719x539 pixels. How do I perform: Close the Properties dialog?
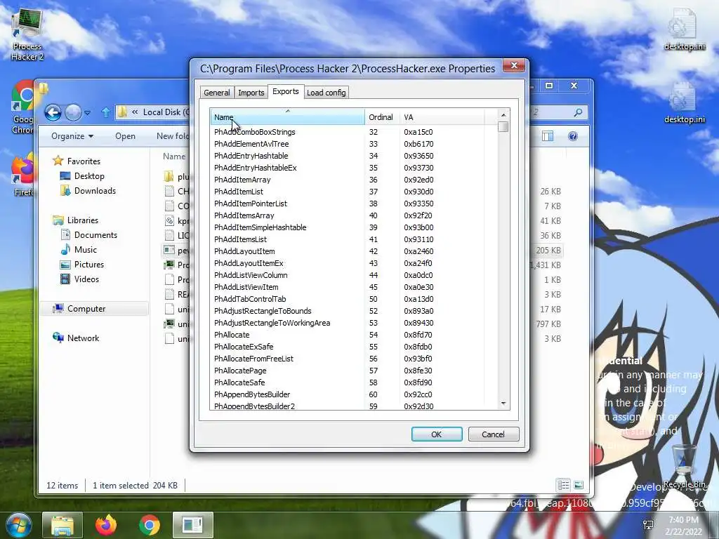[514, 65]
